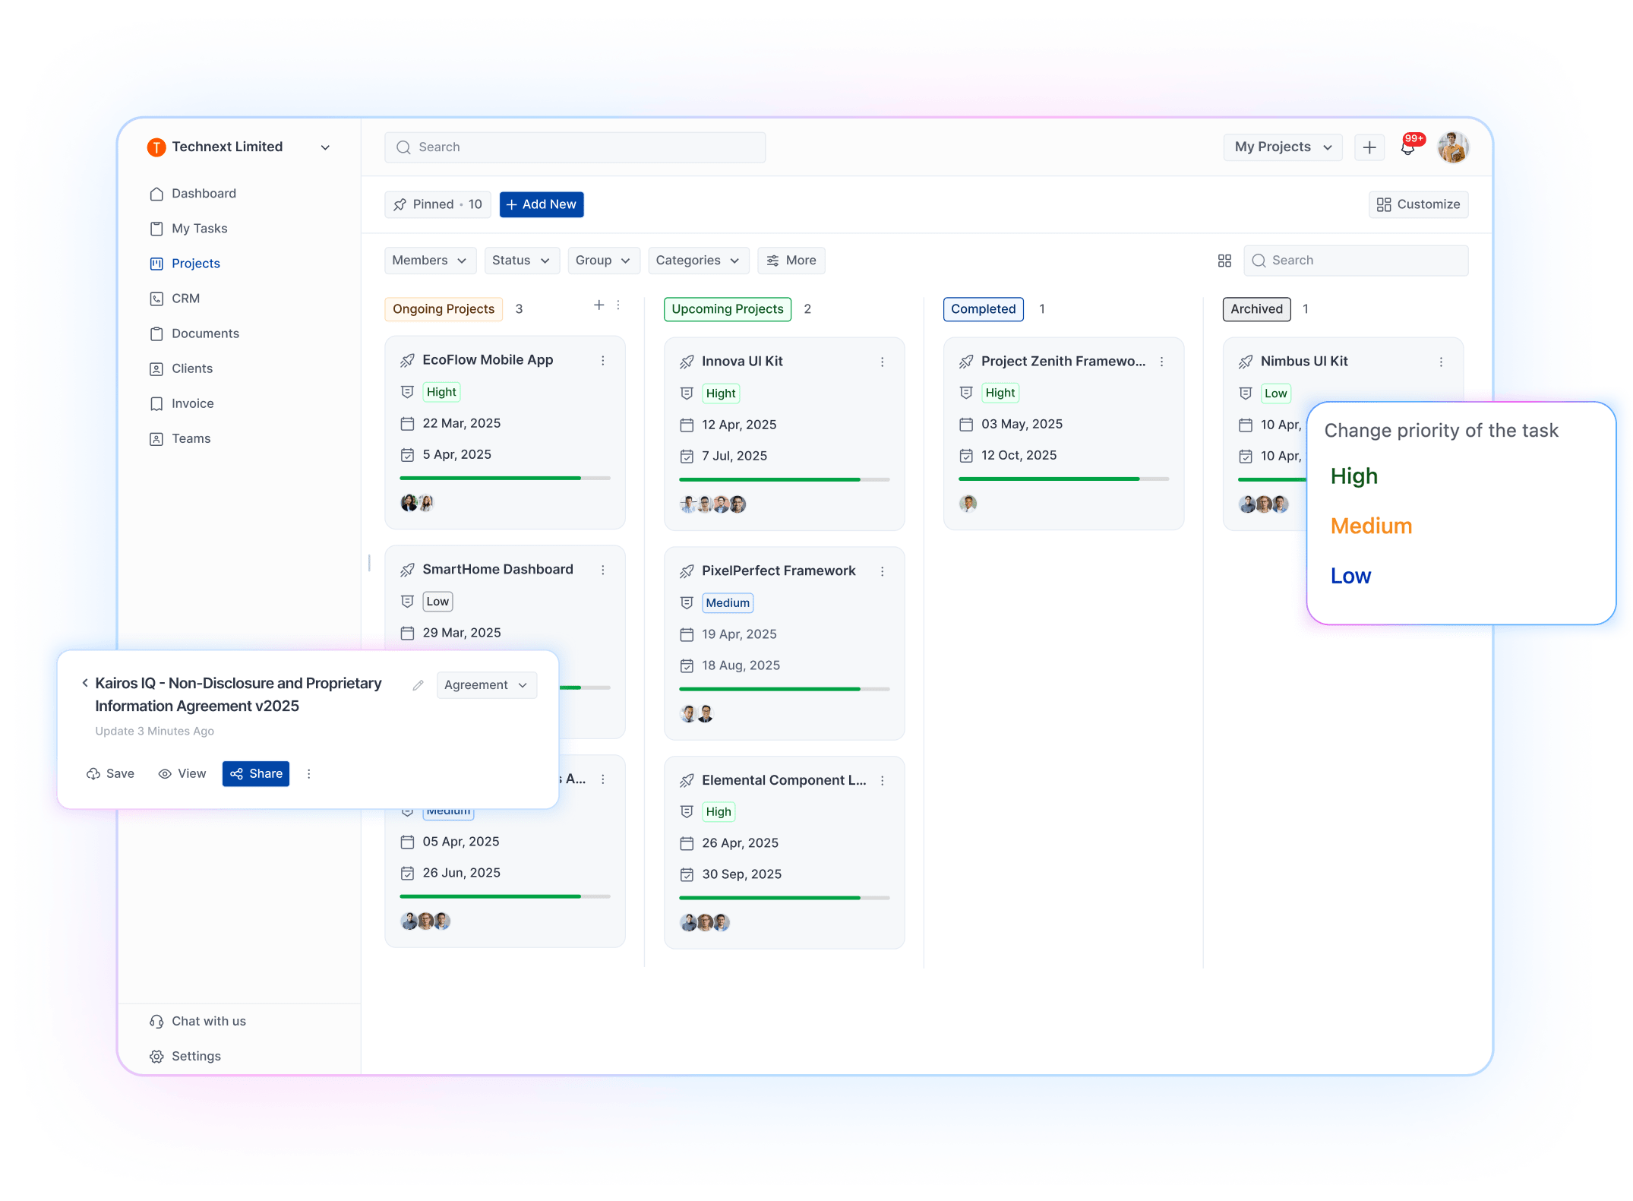Screen dimensions: 1633x1201
Task: Open the My Projects dropdown
Action: [1283, 147]
